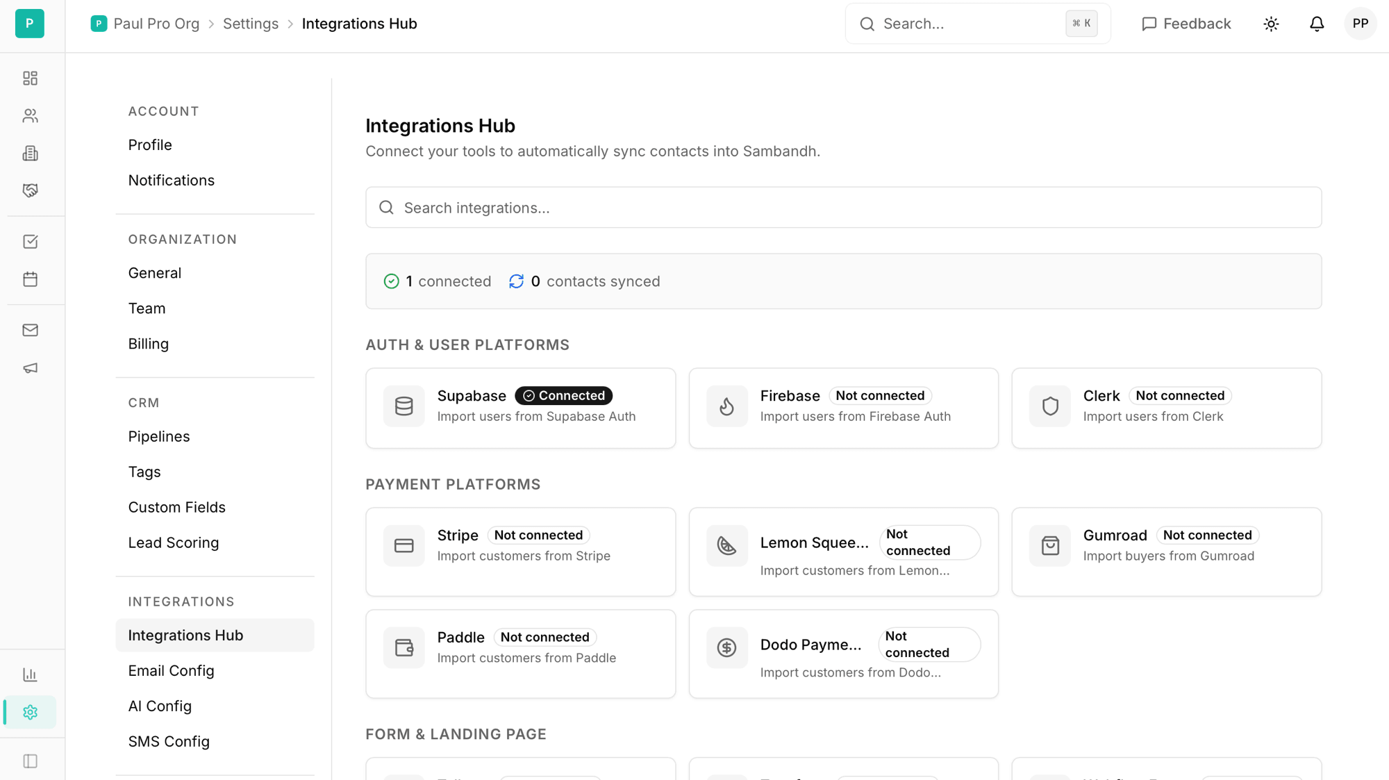The height and width of the screenshot is (780, 1389).
Task: Open the contacts people icon in sidebar
Action: tap(30, 115)
